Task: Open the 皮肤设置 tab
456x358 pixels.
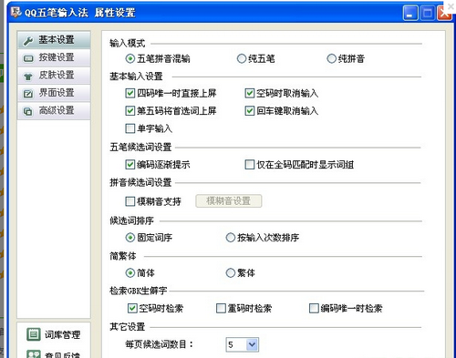Action: [x=54, y=76]
